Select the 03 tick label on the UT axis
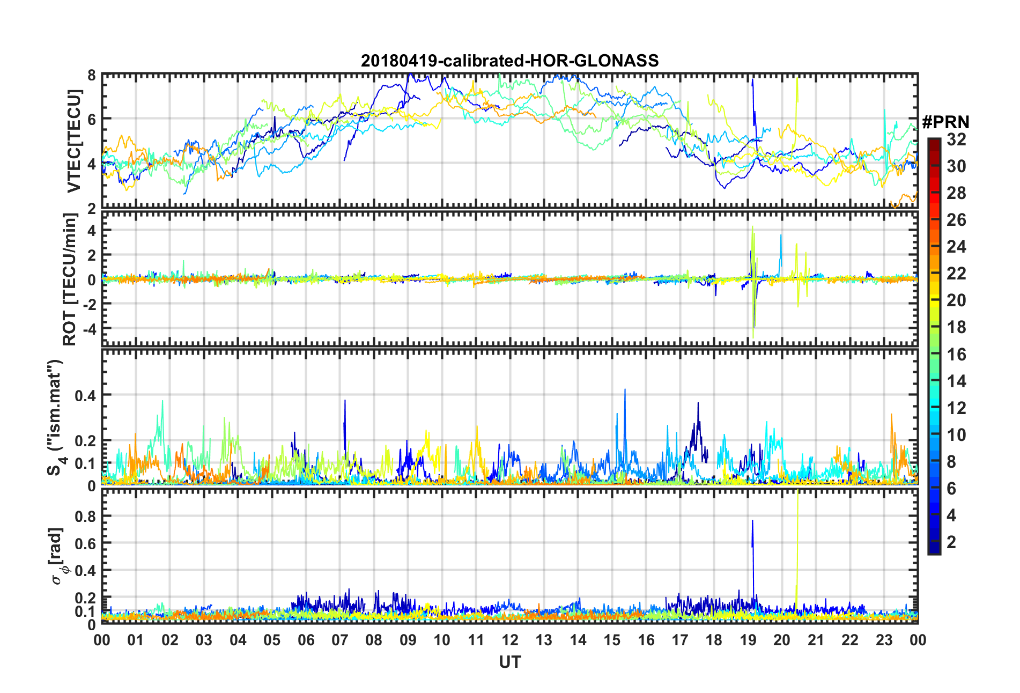Viewport: 1020px width, 693px height. tap(204, 640)
